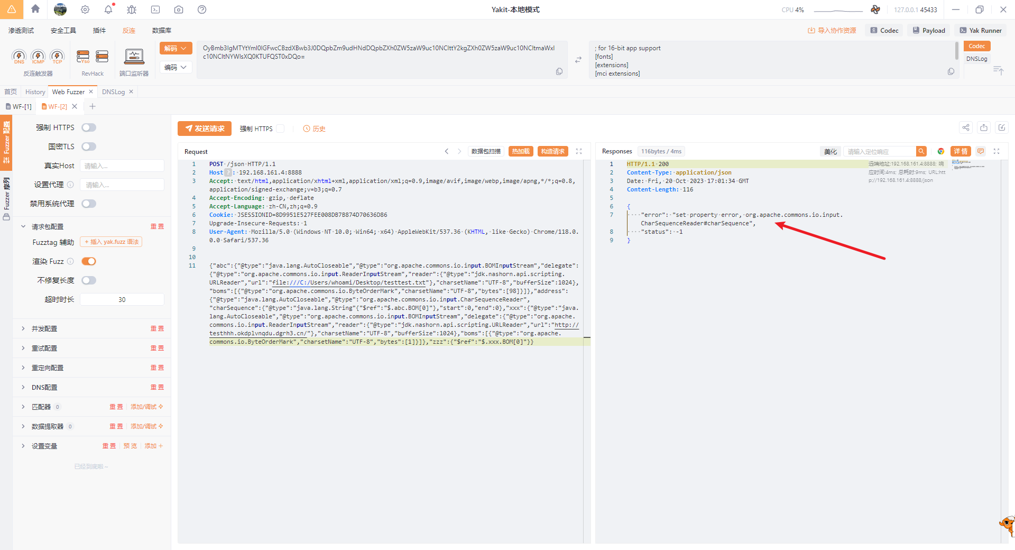This screenshot has height=550, width=1015.
Task: Open the 渗透测试 menu
Action: pos(21,31)
